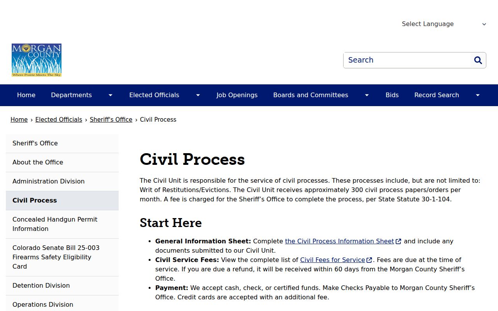This screenshot has height=311, width=498.
Task: Open Record Search navigation item
Action: 437,95
